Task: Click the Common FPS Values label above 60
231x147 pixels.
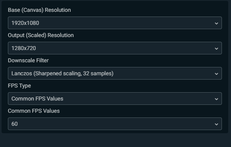Action: point(34,111)
